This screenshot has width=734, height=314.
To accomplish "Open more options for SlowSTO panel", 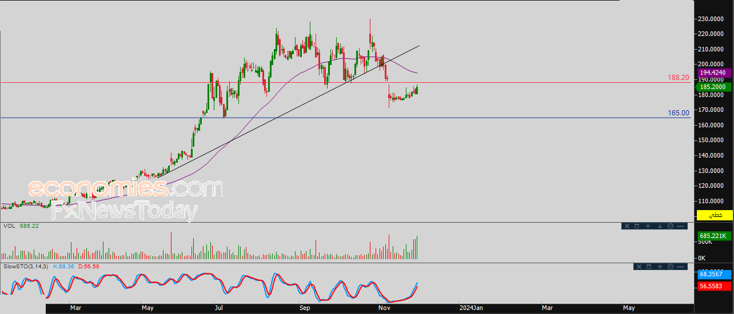I will (x=680, y=267).
